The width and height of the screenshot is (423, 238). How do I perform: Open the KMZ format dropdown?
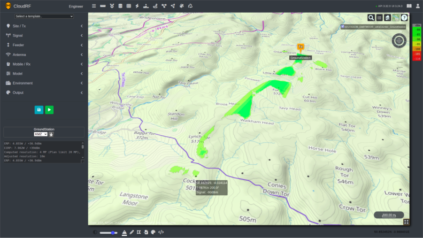click(x=41, y=134)
